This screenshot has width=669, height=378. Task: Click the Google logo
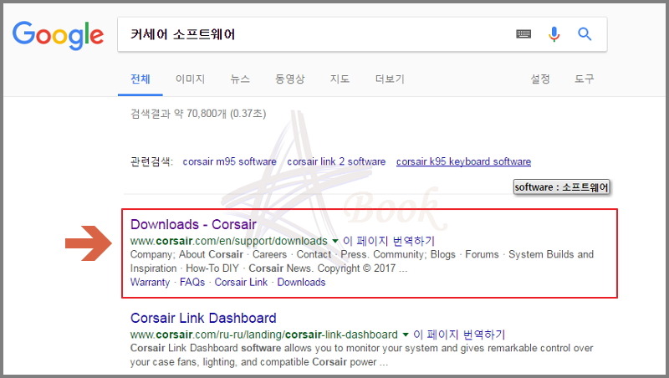[58, 35]
